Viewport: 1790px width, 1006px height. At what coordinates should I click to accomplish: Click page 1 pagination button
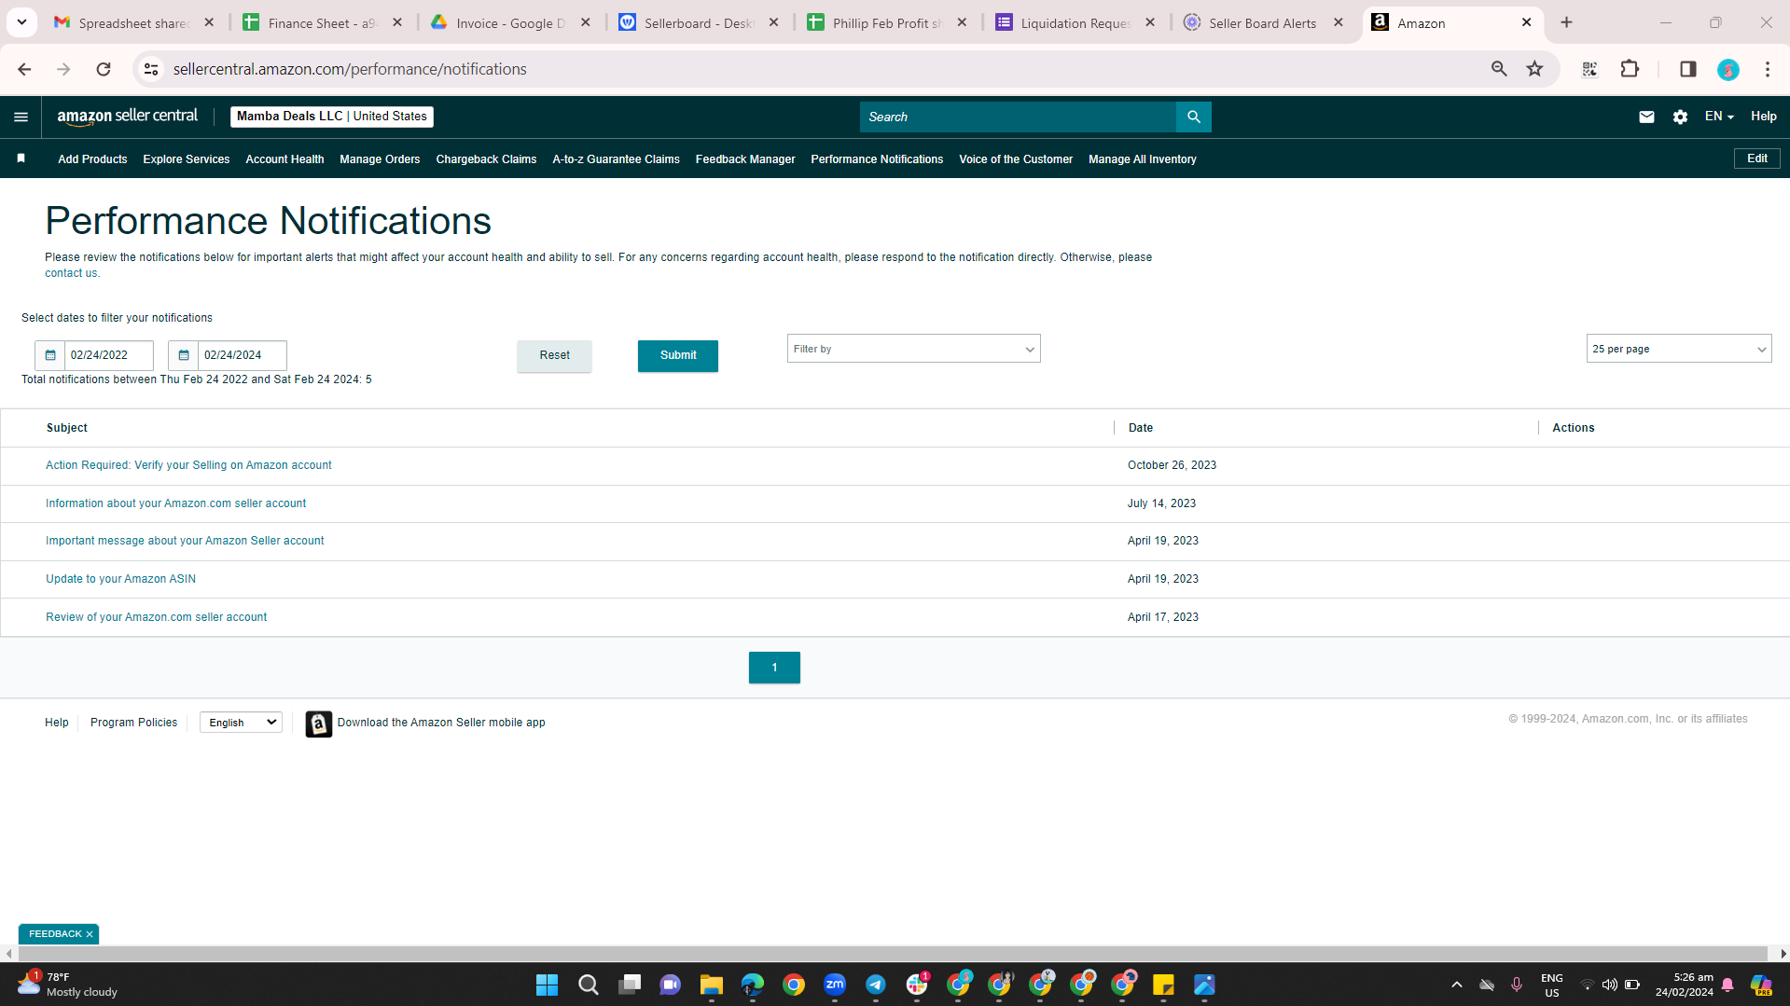coord(774,668)
